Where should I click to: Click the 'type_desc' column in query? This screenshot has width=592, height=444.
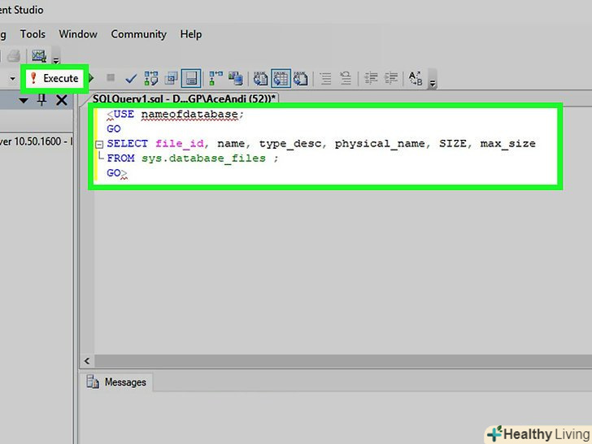[290, 143]
